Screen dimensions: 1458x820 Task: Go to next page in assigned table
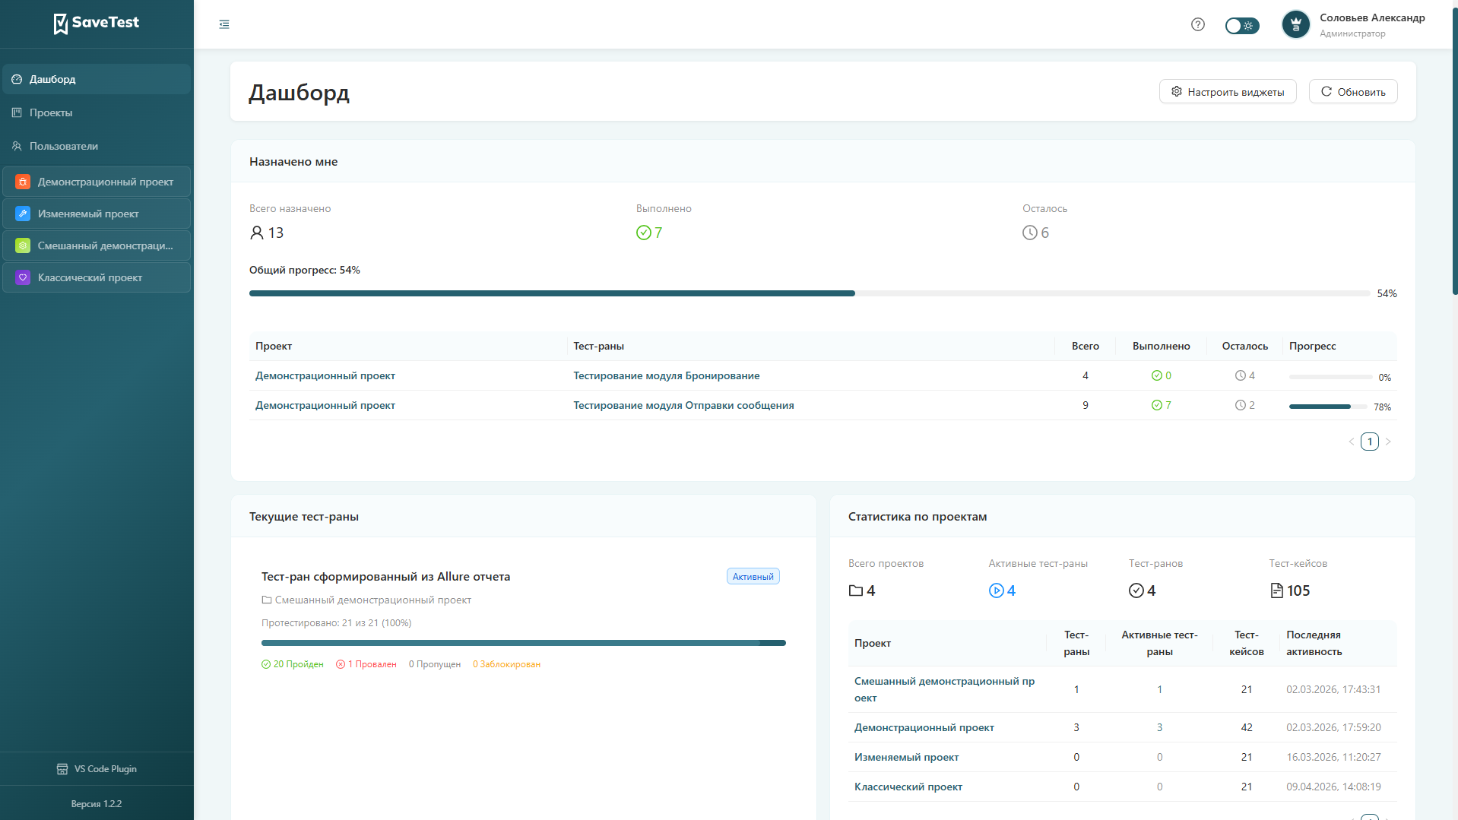point(1388,442)
